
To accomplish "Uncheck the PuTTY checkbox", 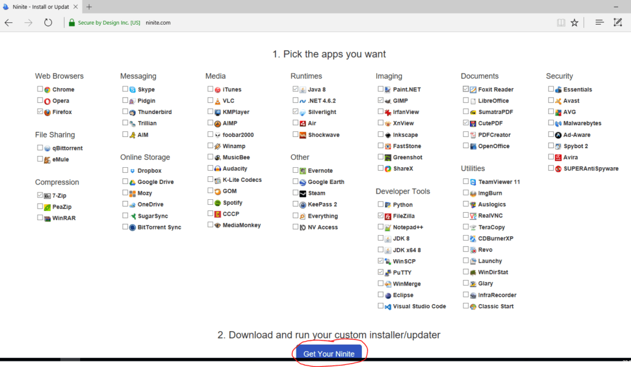I will 381,272.
